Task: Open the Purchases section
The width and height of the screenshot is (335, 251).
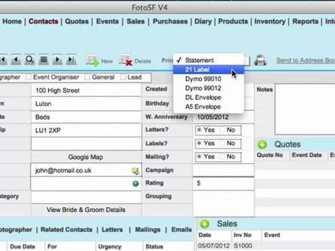Action: tap(170, 22)
